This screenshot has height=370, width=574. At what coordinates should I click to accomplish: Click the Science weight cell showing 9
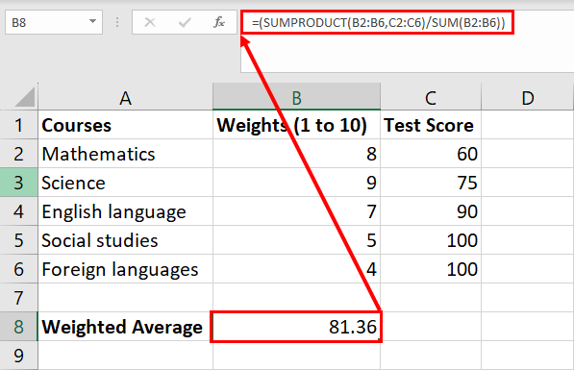click(x=296, y=183)
